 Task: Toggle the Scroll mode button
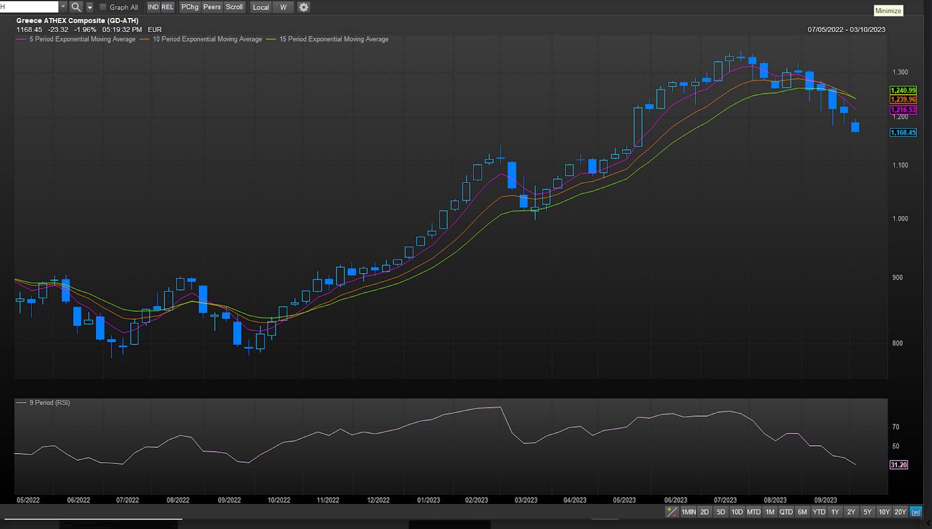(x=234, y=7)
